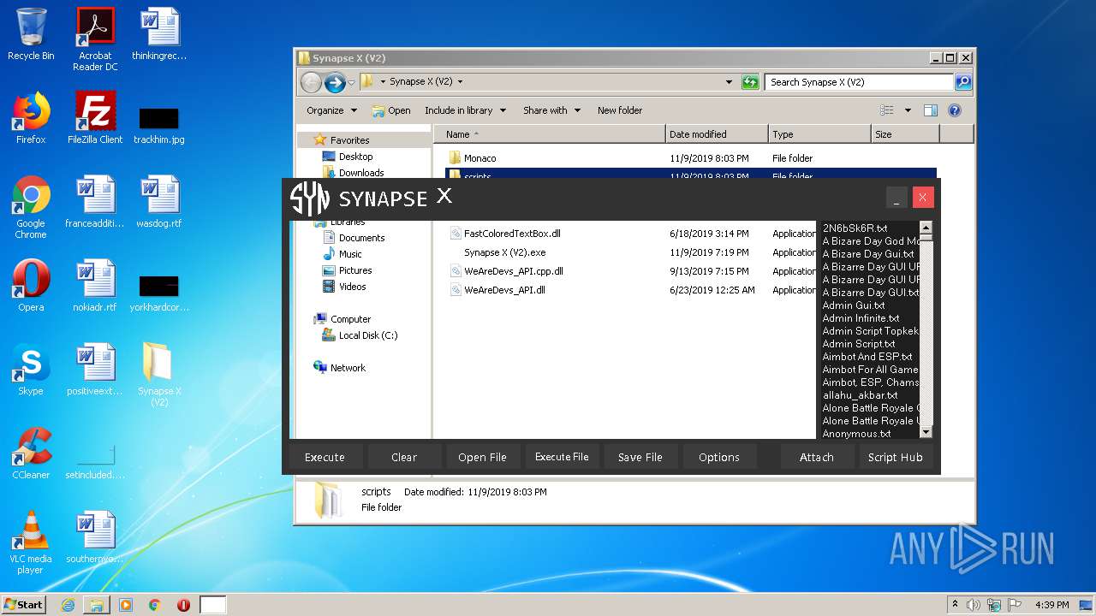Click Explorer Back navigation arrow

click(x=311, y=82)
